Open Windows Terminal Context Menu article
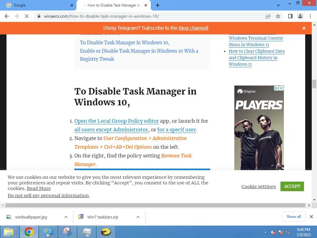 [x=256, y=41]
